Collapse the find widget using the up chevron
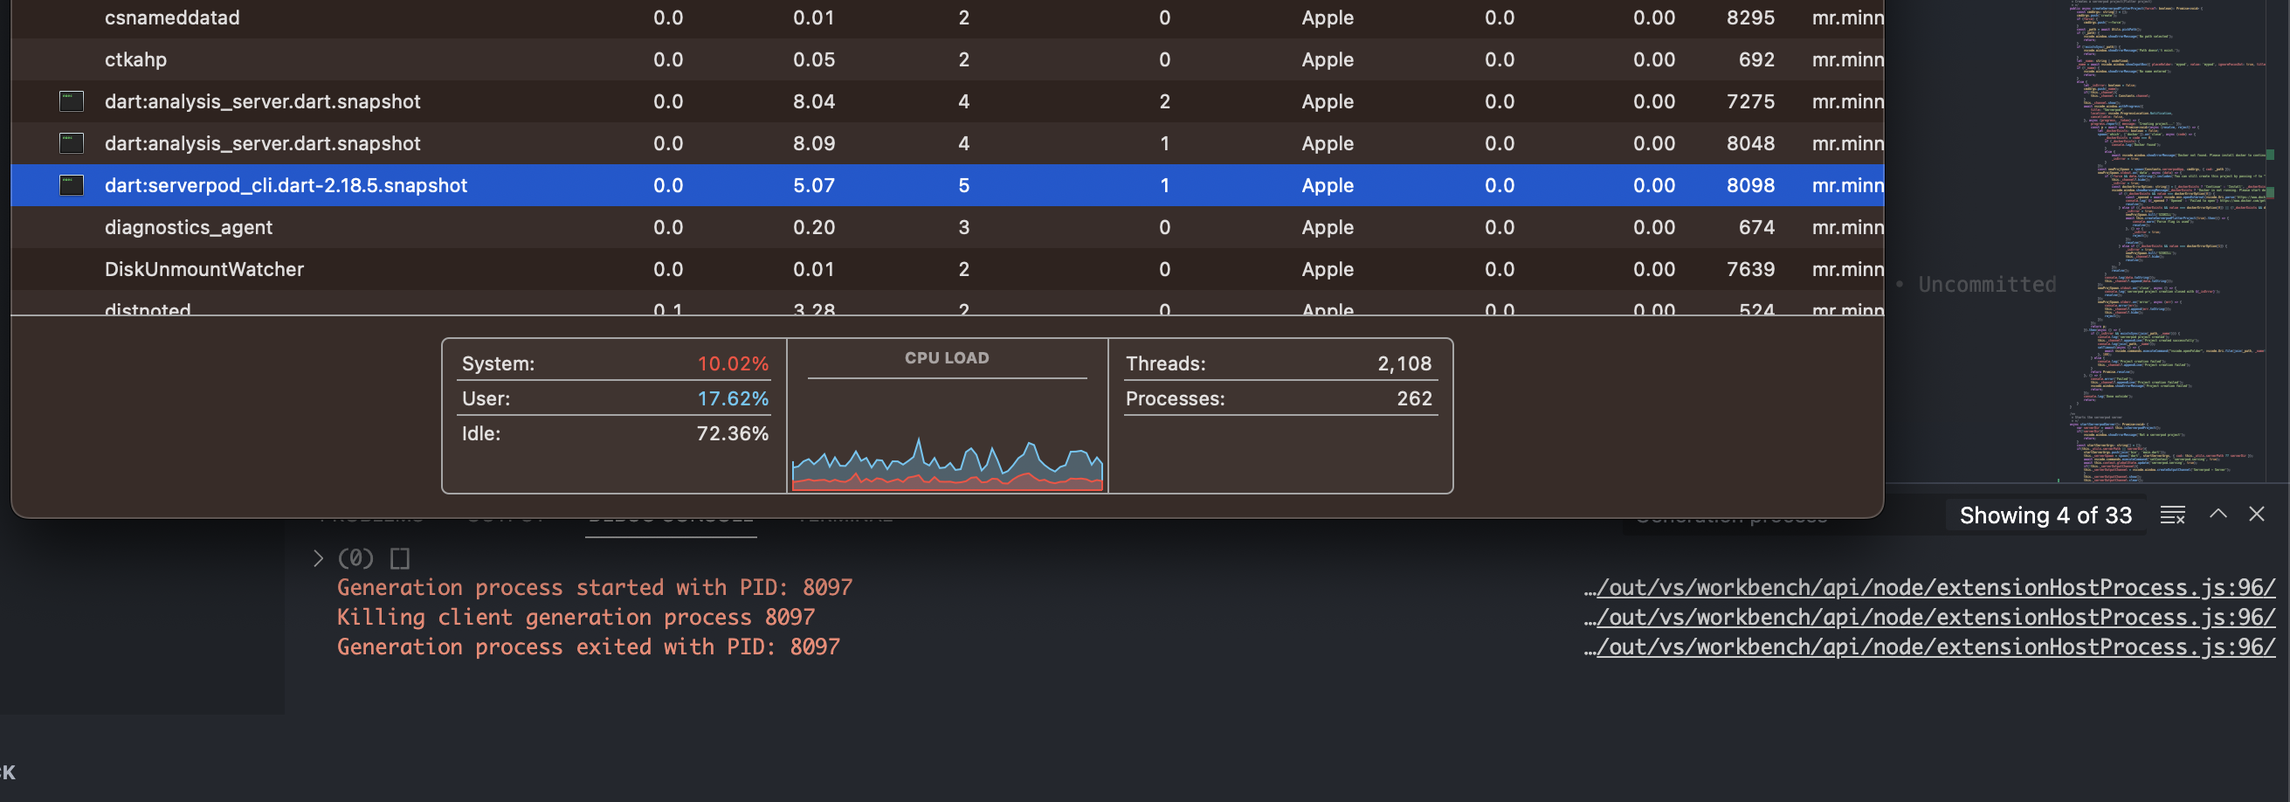 tap(2218, 514)
